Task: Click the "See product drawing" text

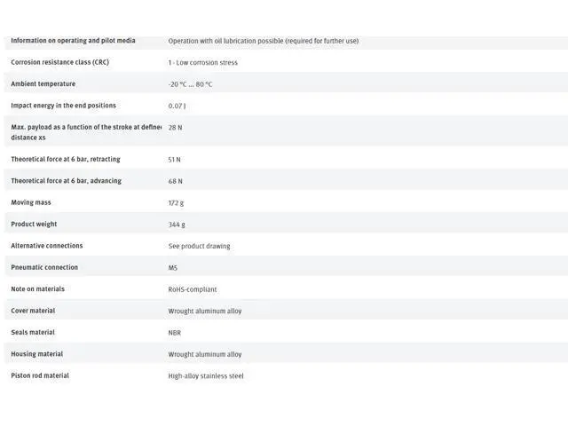Action: point(199,246)
